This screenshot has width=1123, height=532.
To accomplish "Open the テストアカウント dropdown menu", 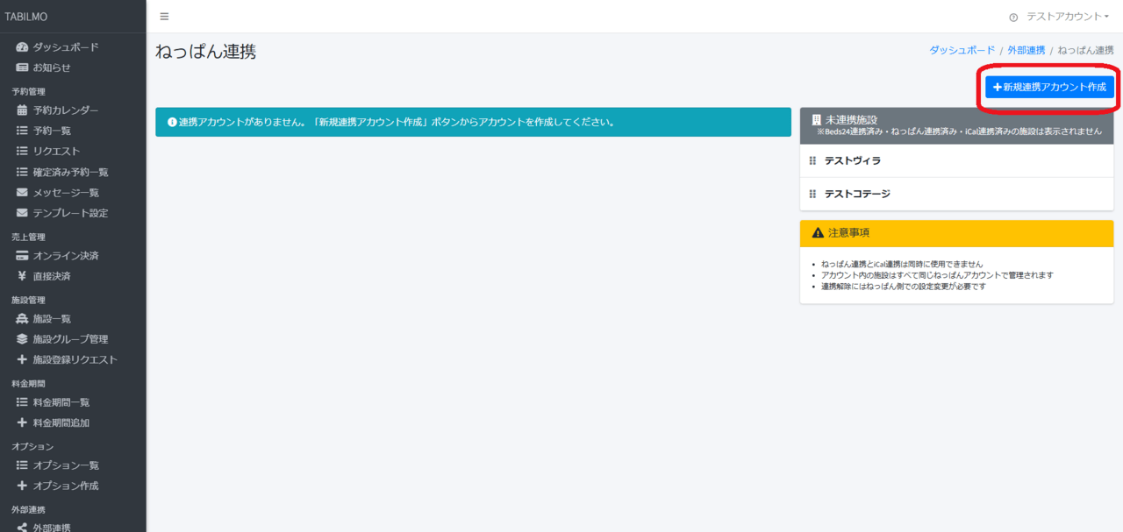I will click(x=1067, y=17).
